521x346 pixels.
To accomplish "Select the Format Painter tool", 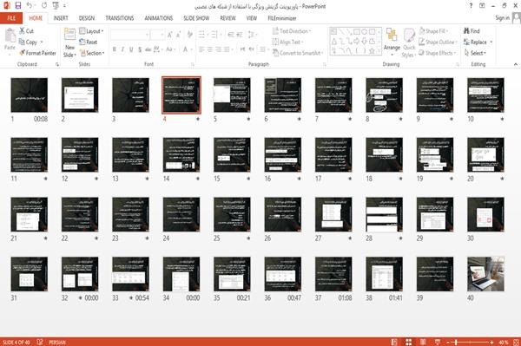I will pos(37,53).
